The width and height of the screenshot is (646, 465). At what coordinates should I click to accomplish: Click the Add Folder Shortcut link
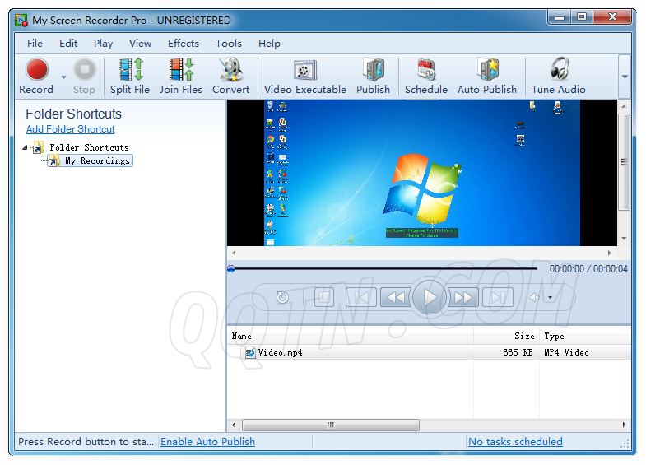[x=70, y=129]
